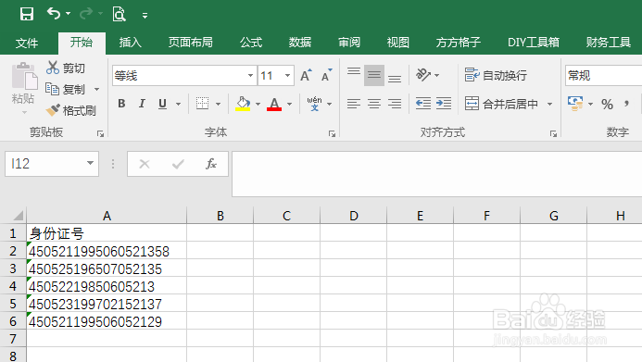642x362 pixels.
Task: Click the Name Box showing I12
Action: click(x=52, y=164)
